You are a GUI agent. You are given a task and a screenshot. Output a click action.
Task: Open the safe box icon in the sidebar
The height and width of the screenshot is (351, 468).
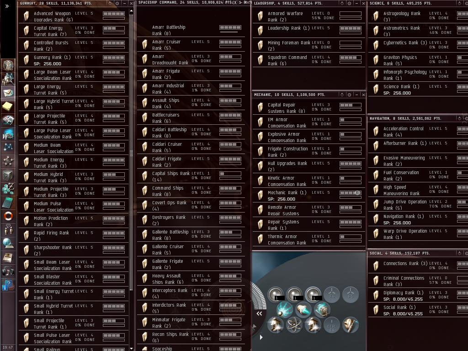click(x=8, y=175)
